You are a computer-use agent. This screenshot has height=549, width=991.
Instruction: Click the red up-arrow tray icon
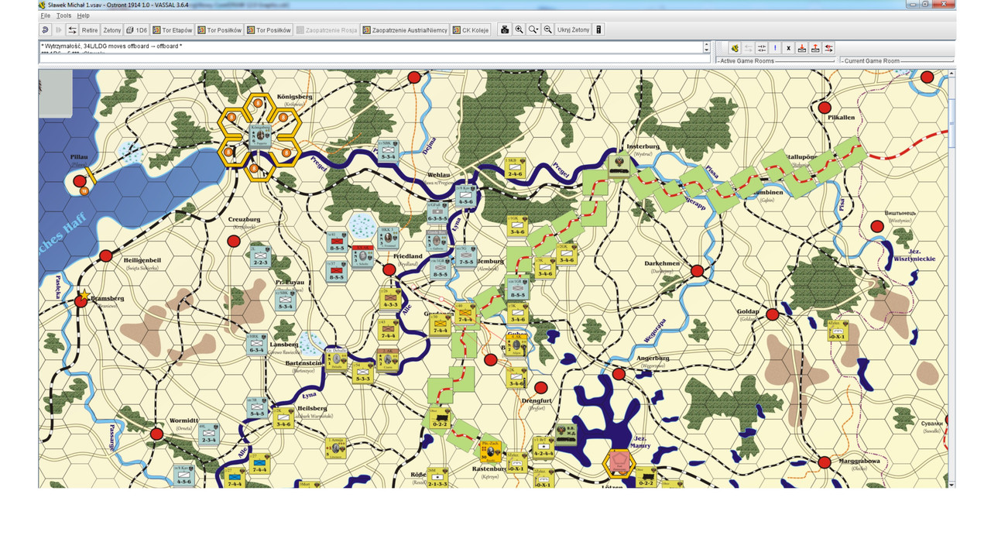[815, 48]
